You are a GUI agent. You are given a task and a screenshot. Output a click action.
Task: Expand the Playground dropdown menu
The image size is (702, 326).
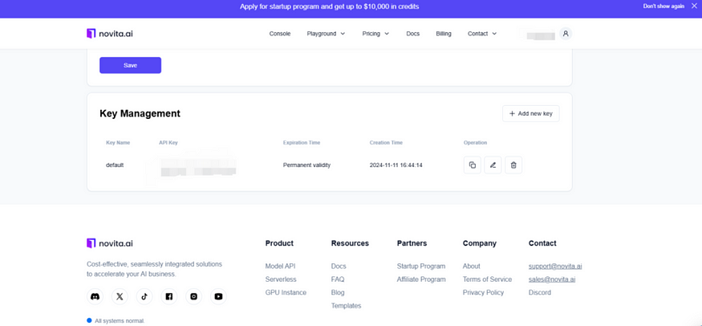point(326,34)
